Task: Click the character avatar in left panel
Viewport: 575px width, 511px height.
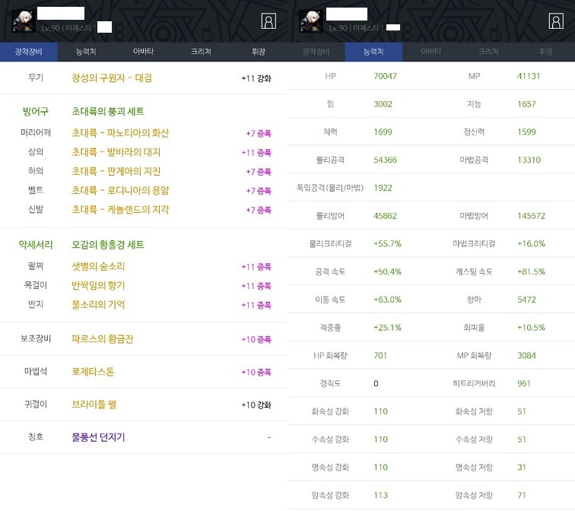Action: (x=24, y=21)
